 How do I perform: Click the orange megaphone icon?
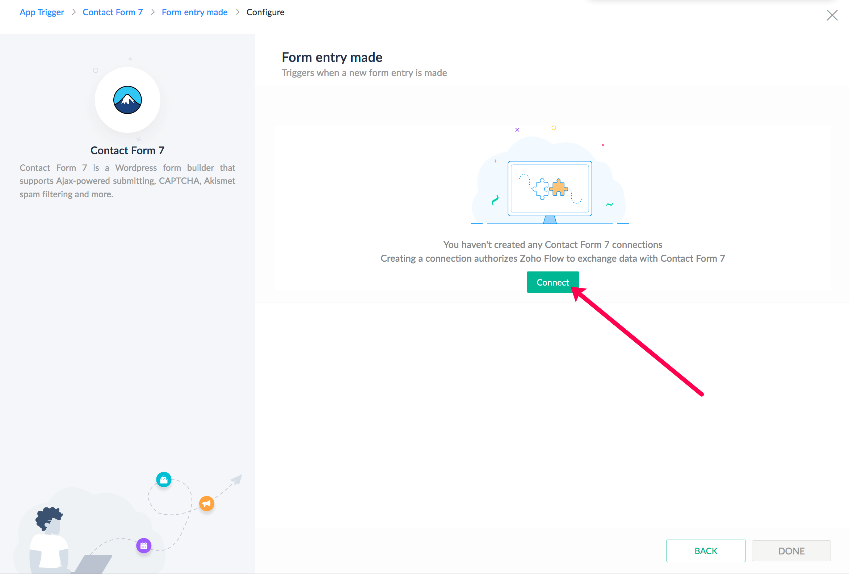click(x=206, y=503)
